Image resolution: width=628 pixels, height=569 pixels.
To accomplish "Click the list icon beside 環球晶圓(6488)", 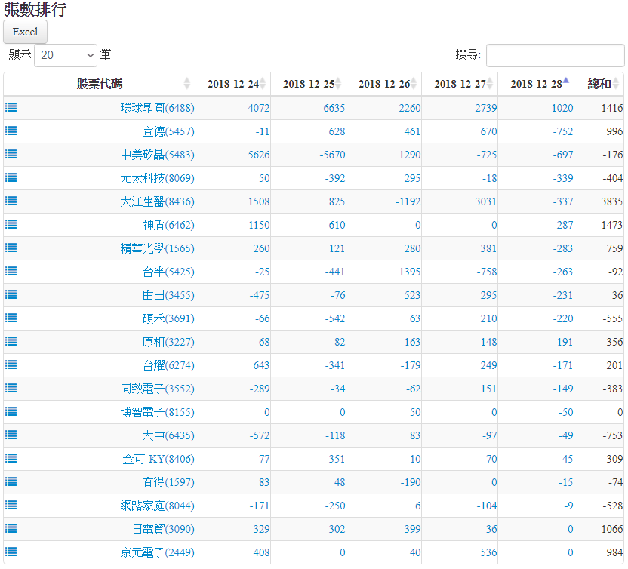I will click(11, 107).
